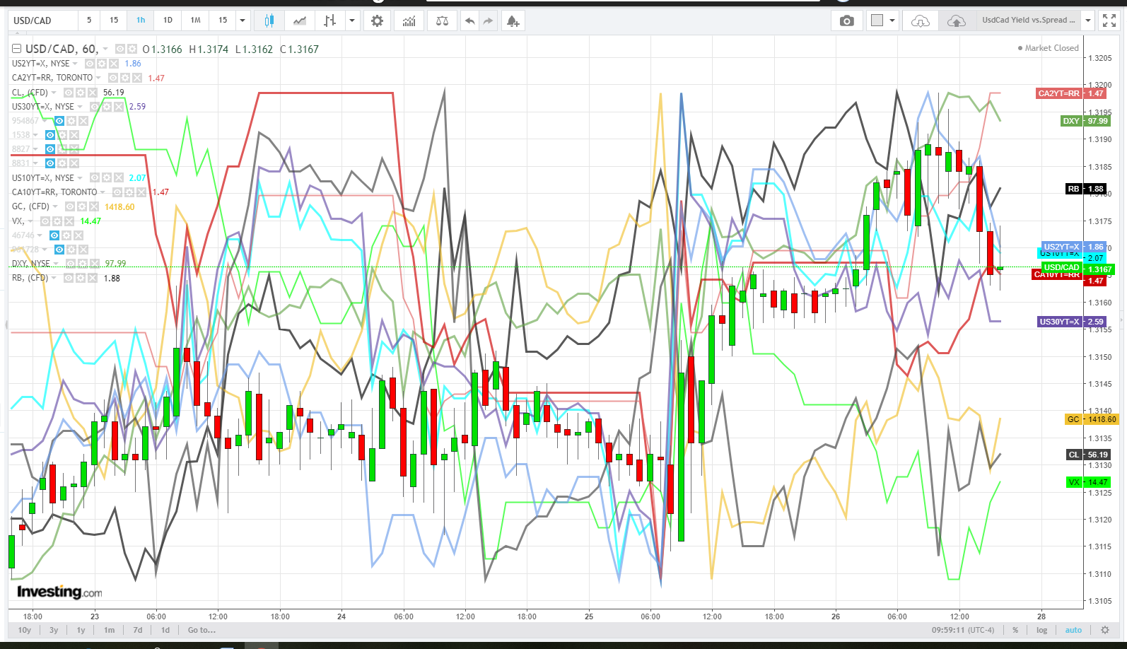Viewport: 1127px width, 649px height.
Task: Remove the GC (CFD) series
Action: (94, 206)
